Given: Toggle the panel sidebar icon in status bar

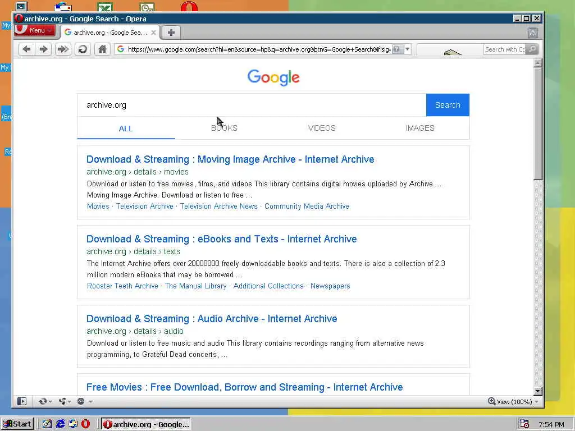Looking at the screenshot, I should (x=22, y=401).
